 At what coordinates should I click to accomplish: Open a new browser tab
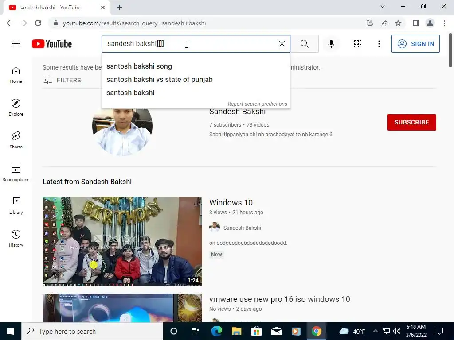pos(120,8)
